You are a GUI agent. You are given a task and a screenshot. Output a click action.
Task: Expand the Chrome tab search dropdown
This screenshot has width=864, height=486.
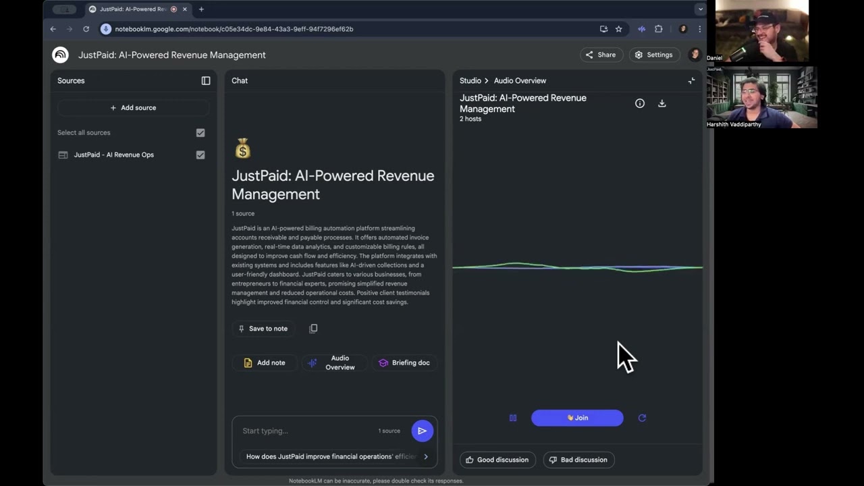point(701,9)
